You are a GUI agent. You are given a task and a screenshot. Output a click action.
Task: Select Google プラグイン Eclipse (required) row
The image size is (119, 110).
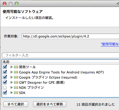click(48, 77)
